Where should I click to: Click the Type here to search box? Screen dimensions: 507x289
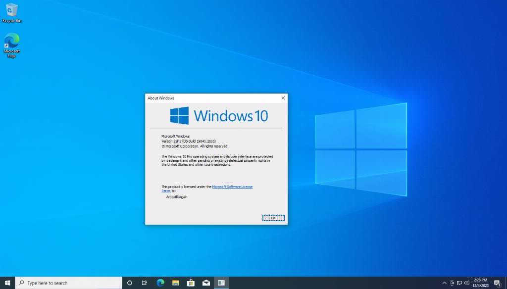click(68, 283)
